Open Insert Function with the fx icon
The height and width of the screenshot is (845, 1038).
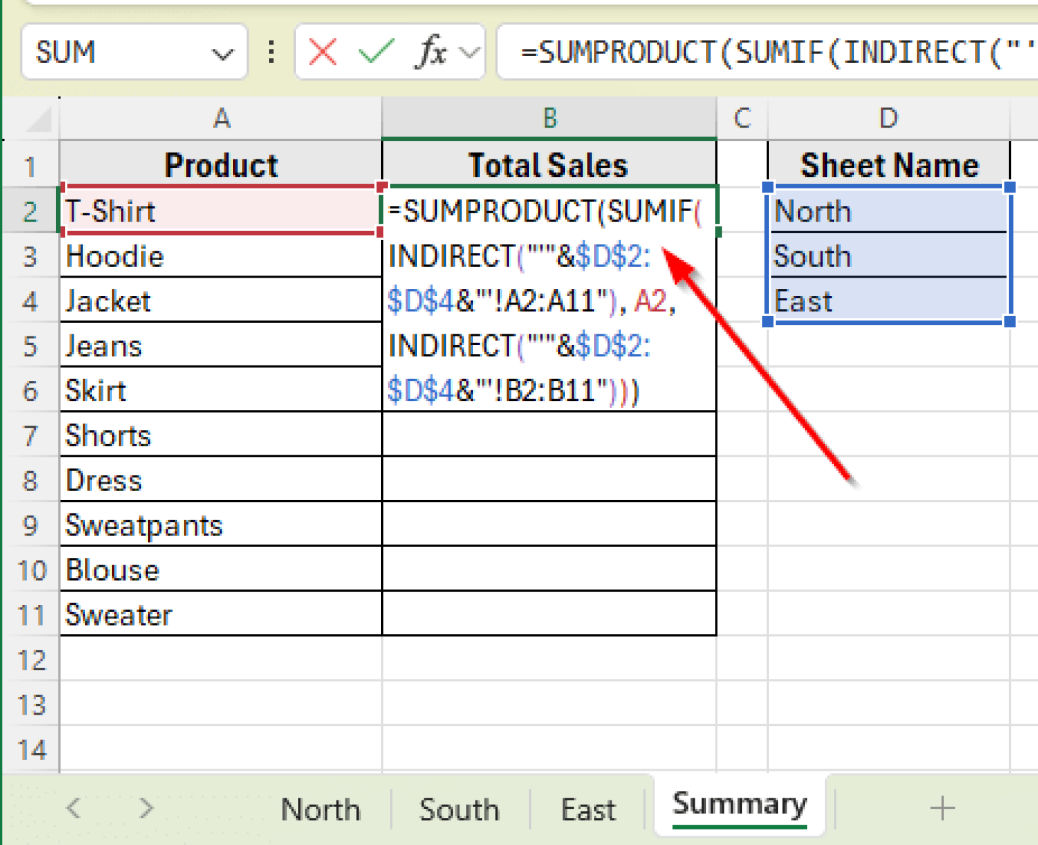click(x=432, y=51)
